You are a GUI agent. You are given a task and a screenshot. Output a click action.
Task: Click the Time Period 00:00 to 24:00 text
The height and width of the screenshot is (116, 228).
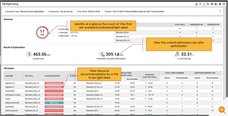click(x=88, y=12)
